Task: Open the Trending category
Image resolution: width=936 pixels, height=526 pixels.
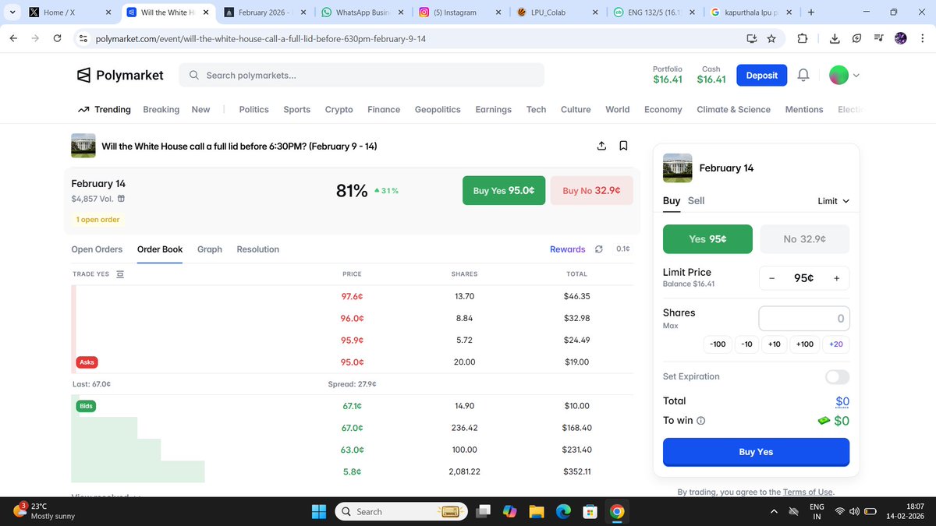Action: [104, 110]
